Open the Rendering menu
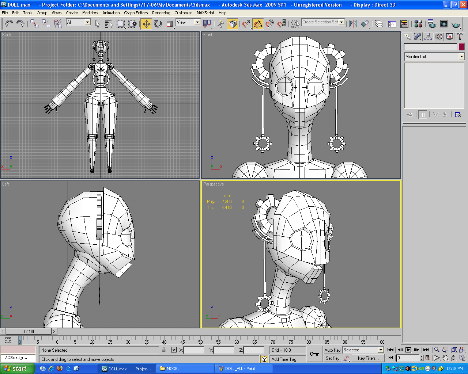 point(161,13)
